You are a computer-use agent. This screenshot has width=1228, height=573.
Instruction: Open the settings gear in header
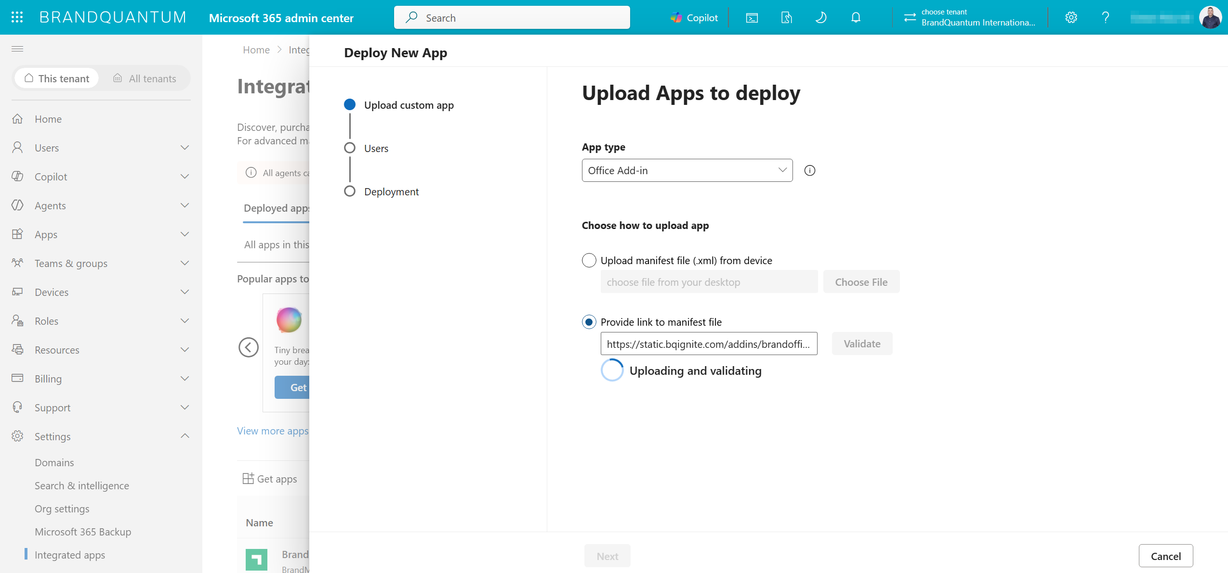pos(1071,18)
